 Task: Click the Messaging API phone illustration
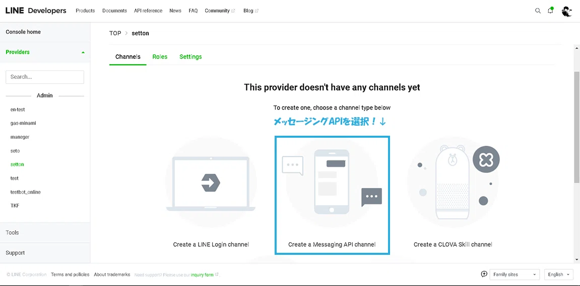pyautogui.click(x=332, y=181)
